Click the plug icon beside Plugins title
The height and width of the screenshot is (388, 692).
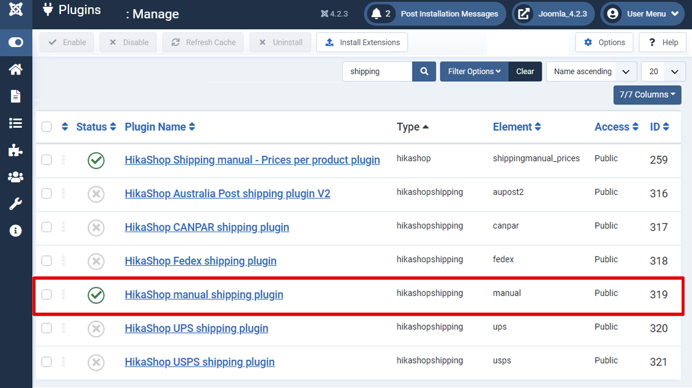(48, 9)
